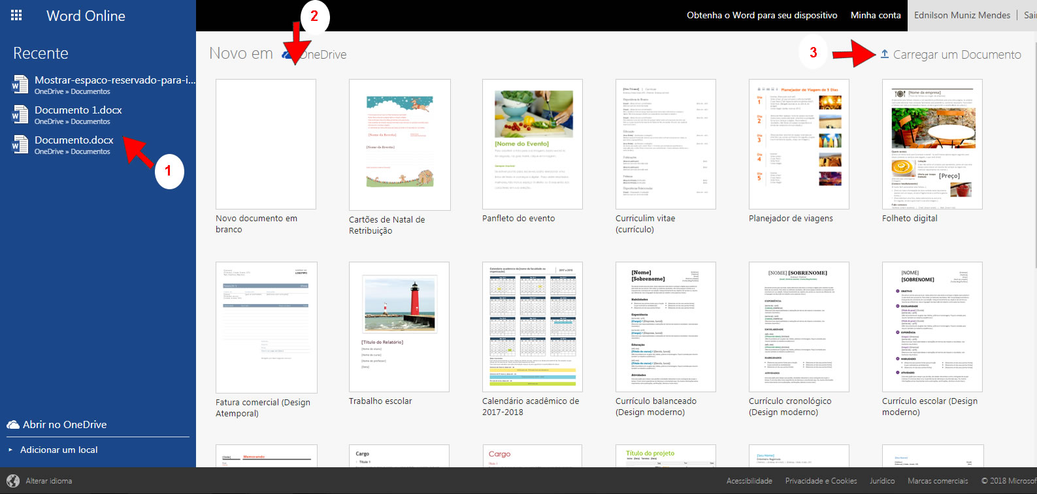Open Privacidade e Cookies footer link

[x=821, y=481]
